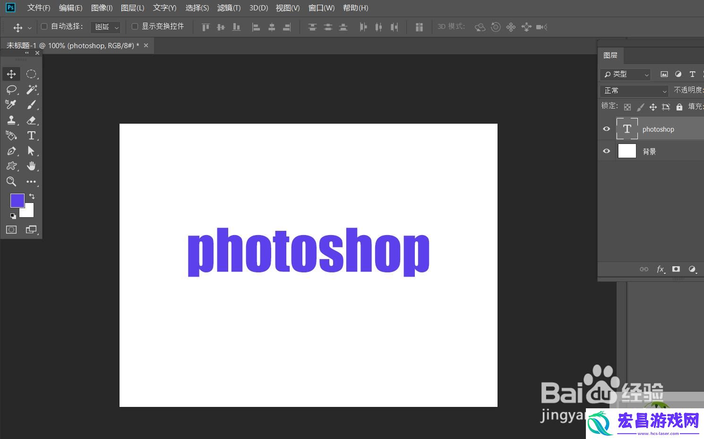Toggle lock position

click(653, 107)
